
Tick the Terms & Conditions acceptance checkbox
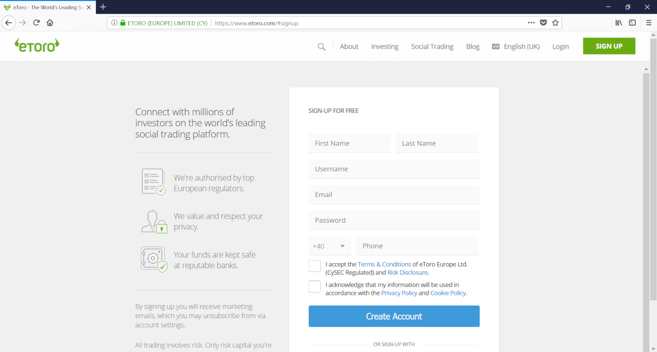point(314,266)
